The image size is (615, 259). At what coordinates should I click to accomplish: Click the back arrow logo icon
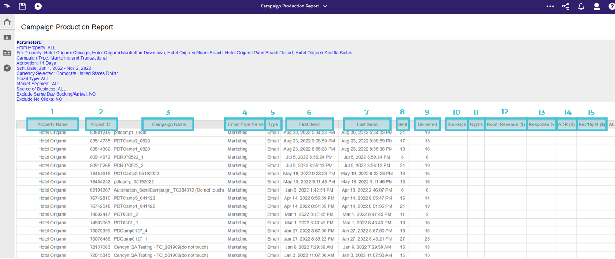[x=7, y=6]
